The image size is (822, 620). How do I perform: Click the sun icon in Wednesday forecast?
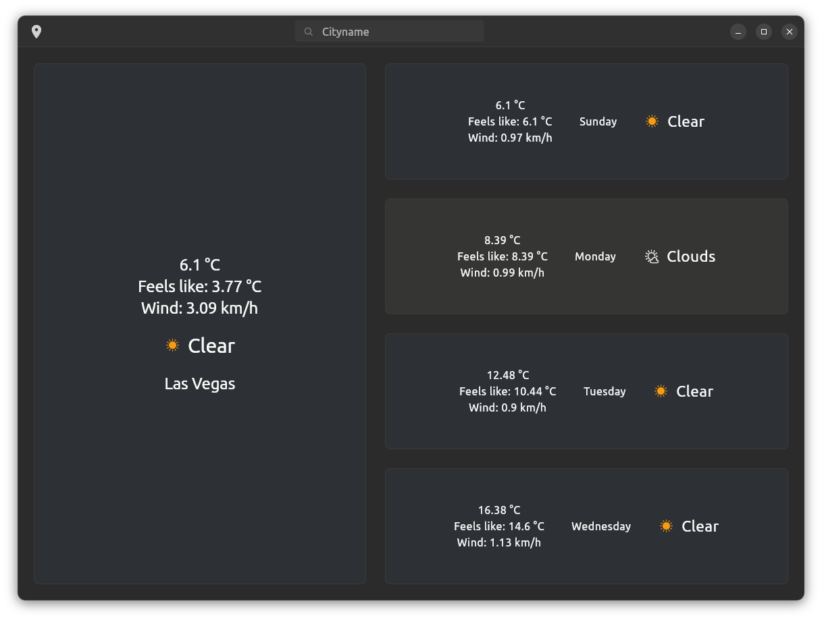tap(666, 526)
